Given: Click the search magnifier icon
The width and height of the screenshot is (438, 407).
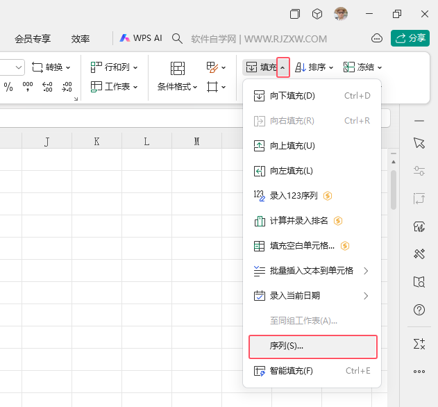Looking at the screenshot, I should [177, 38].
